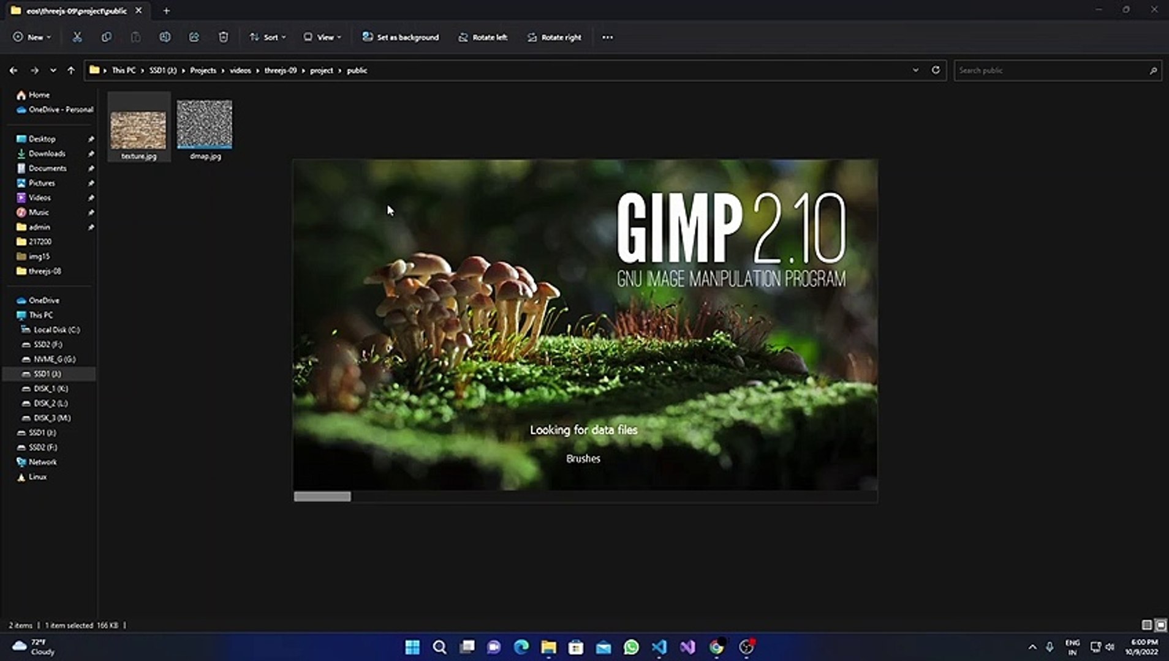Open the threejs-08 sidebar folder
Viewport: 1169px width, 661px height.
(x=45, y=271)
